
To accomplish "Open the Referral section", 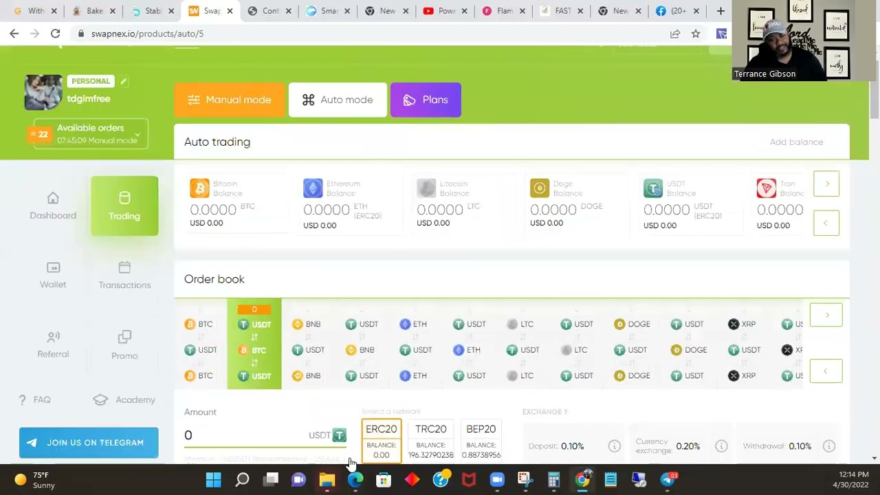I will click(53, 345).
